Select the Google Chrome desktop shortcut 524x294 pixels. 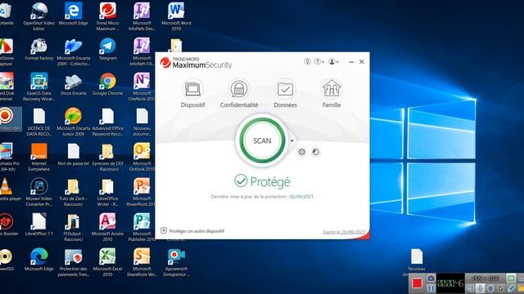[x=107, y=84]
